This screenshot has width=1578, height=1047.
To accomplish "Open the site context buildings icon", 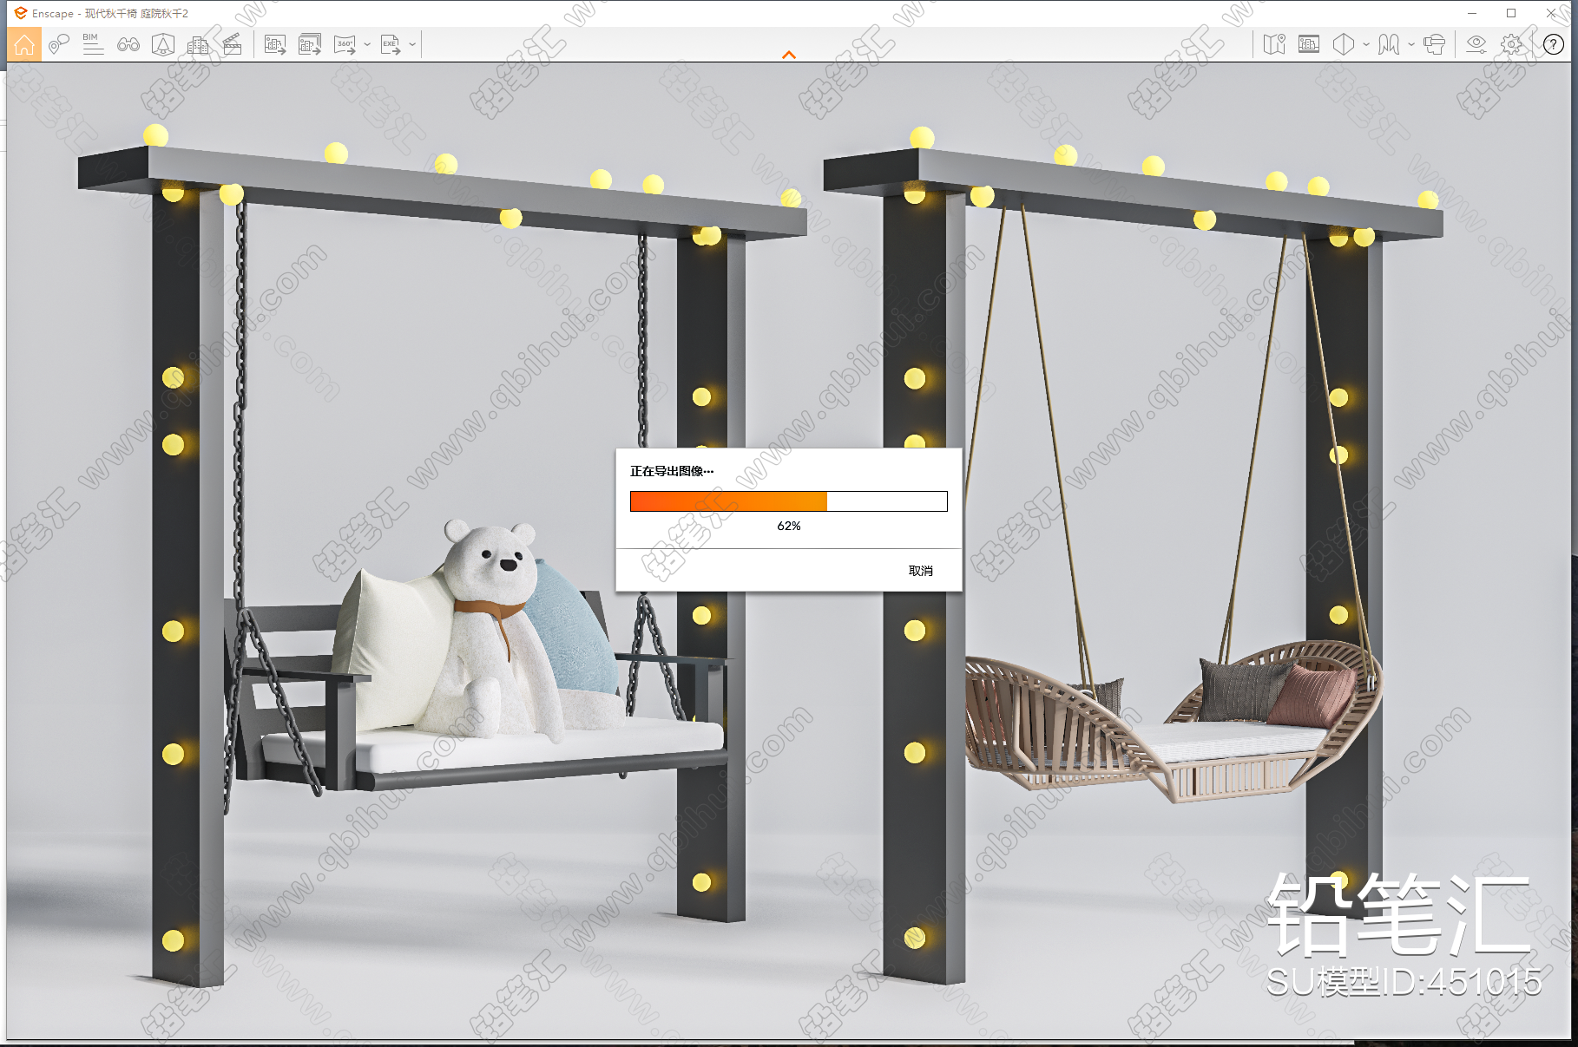I will point(198,44).
